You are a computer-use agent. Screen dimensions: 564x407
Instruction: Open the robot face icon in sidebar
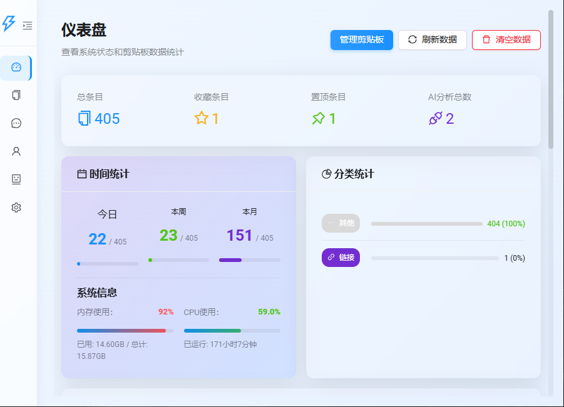16,179
